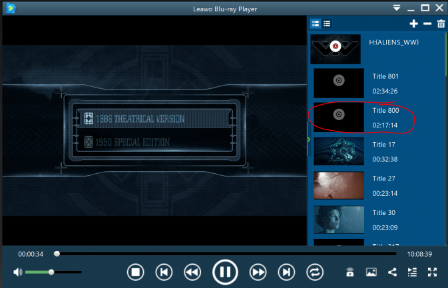Select the H:(ALIENS_WW) disc label
This screenshot has height=288, width=448.
coord(393,42)
